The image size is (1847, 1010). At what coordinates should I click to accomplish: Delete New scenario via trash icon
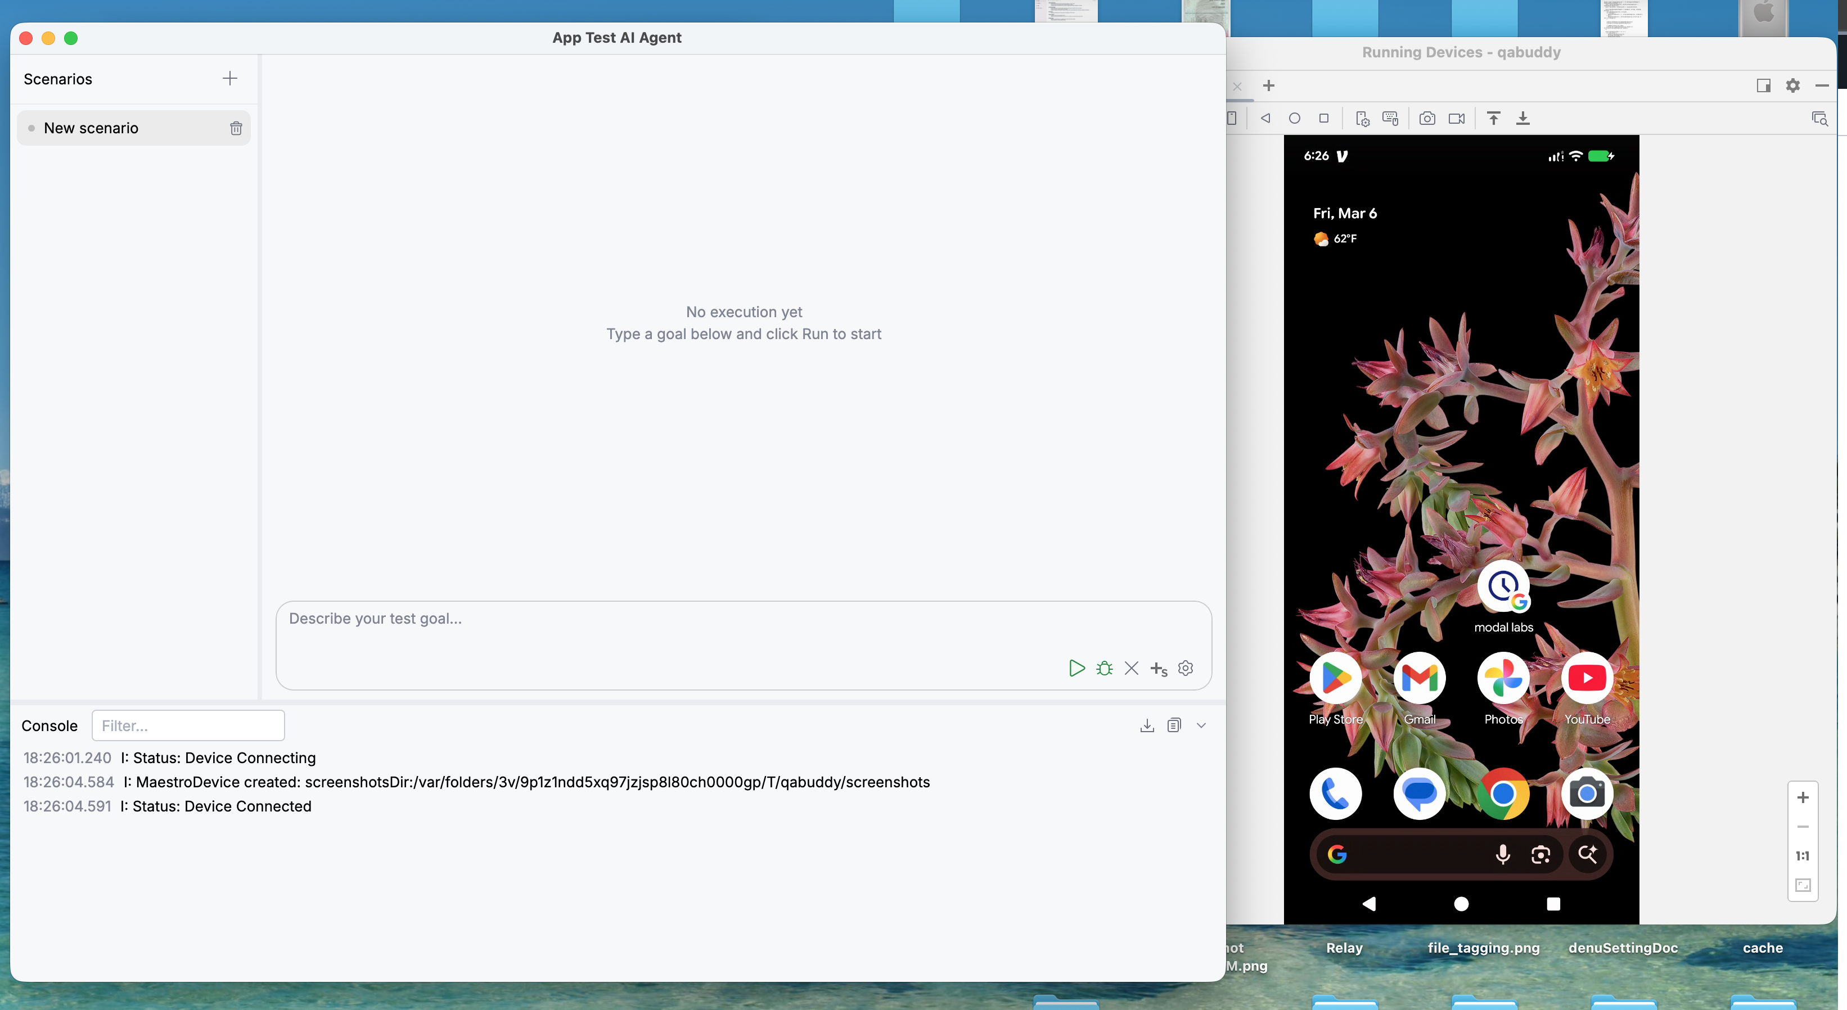[236, 128]
